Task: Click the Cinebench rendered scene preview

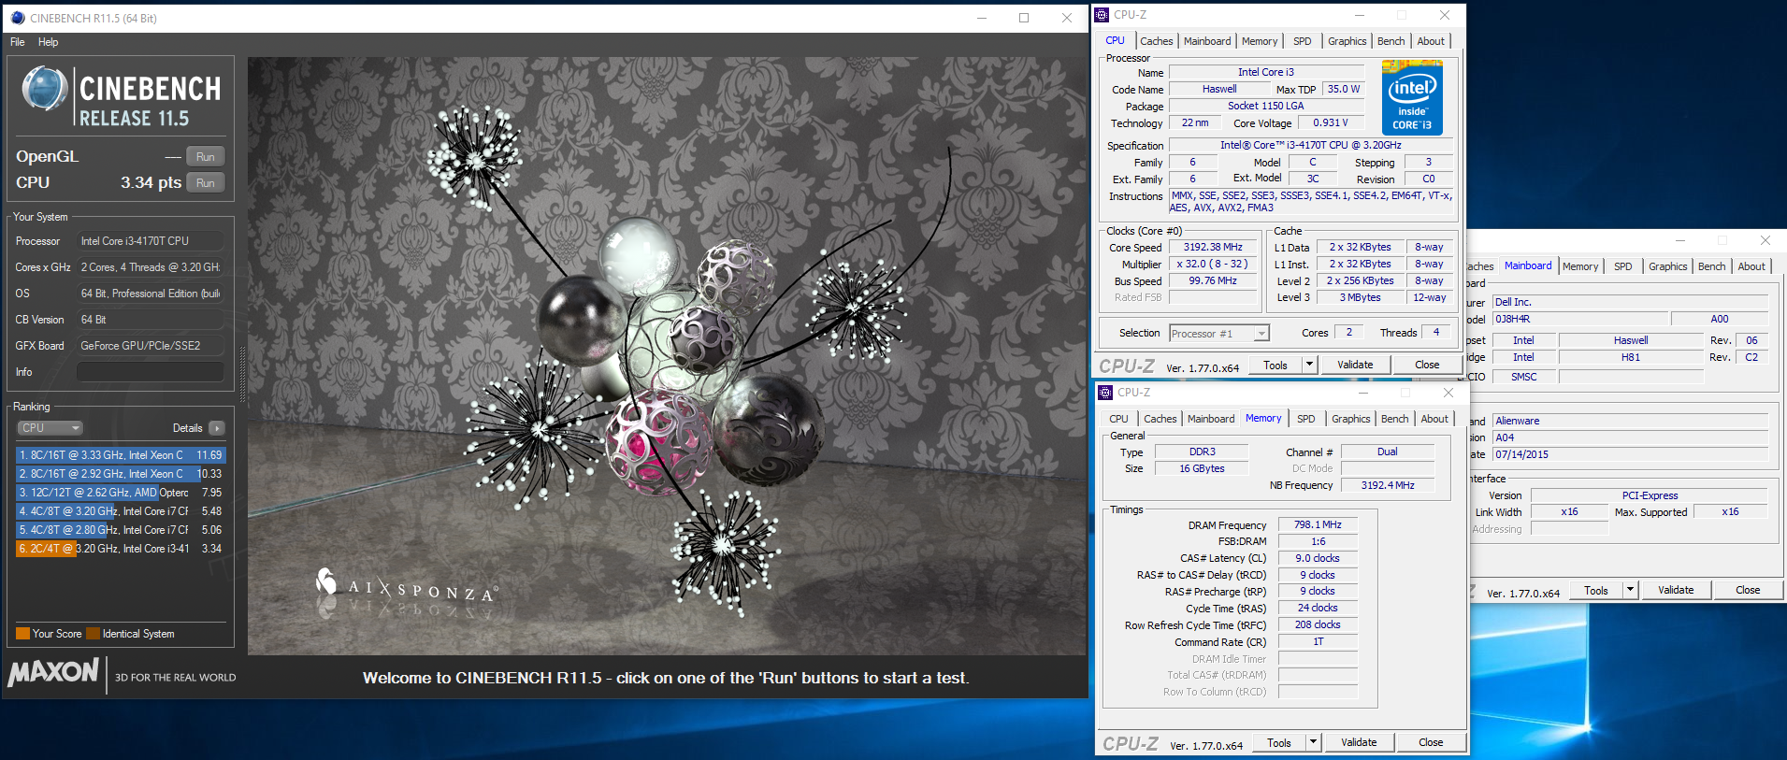Action: [667, 355]
